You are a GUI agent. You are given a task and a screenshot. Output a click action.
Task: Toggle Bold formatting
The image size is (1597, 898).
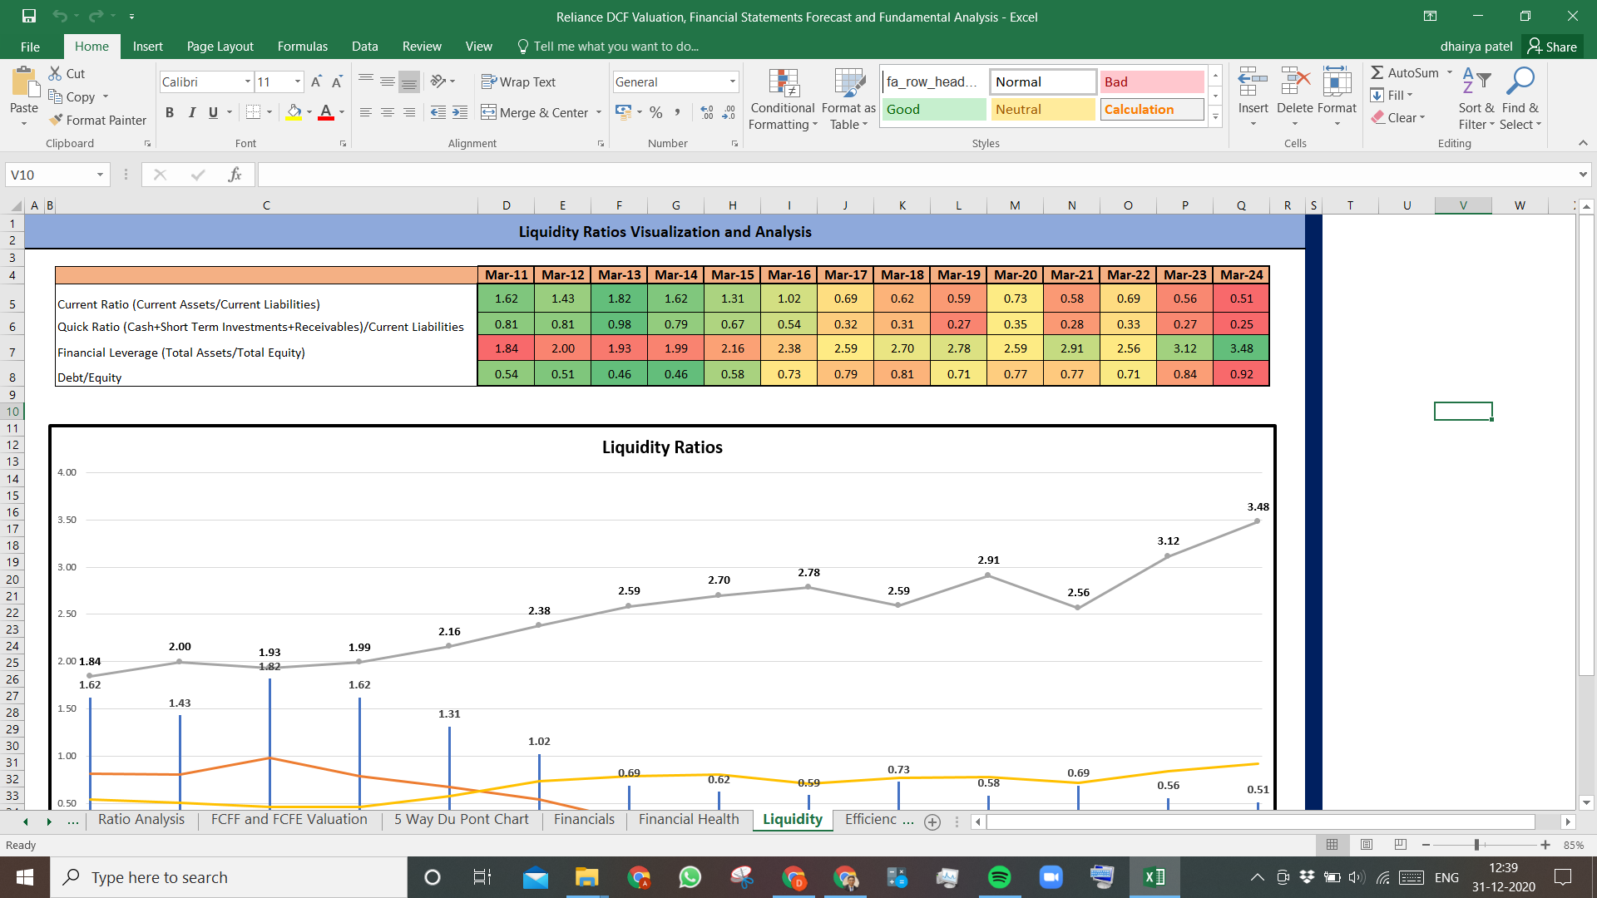point(170,112)
